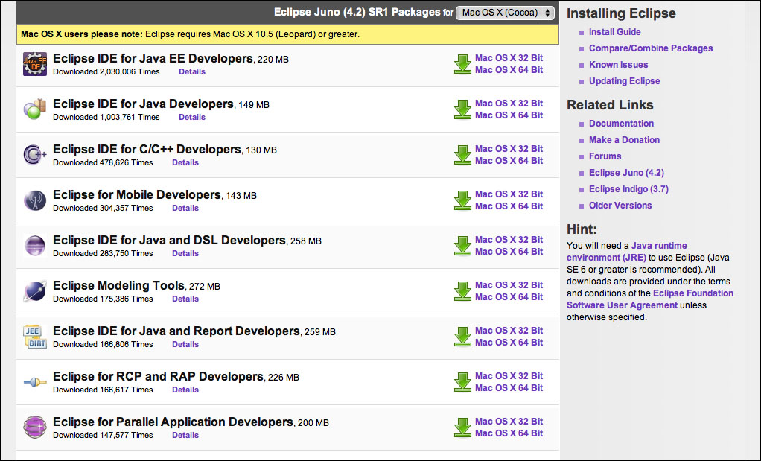This screenshot has height=461, width=761.
Task: Click the Java EE IDE package icon
Action: [35, 64]
